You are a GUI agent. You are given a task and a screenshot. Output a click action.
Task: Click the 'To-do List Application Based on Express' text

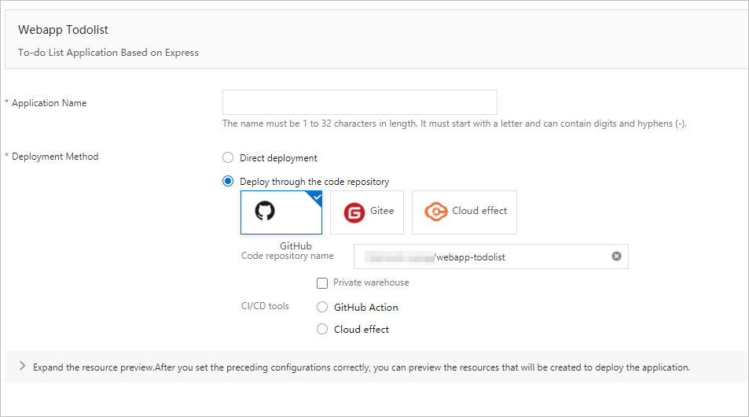coord(108,53)
